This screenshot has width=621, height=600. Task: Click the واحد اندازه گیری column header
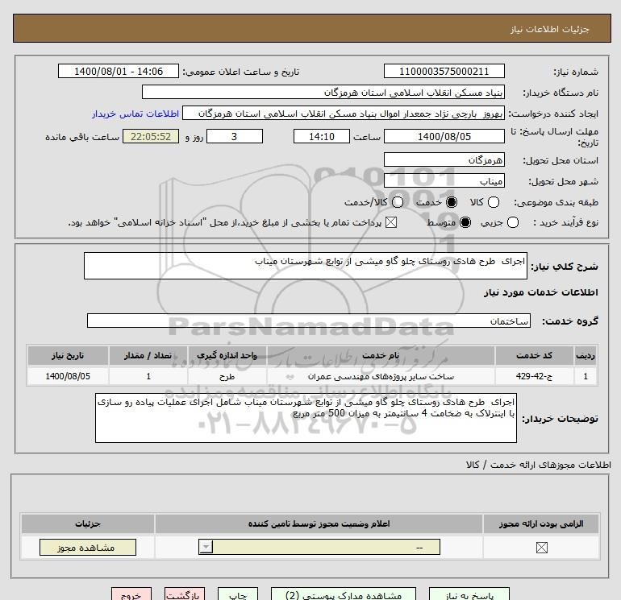click(x=227, y=355)
